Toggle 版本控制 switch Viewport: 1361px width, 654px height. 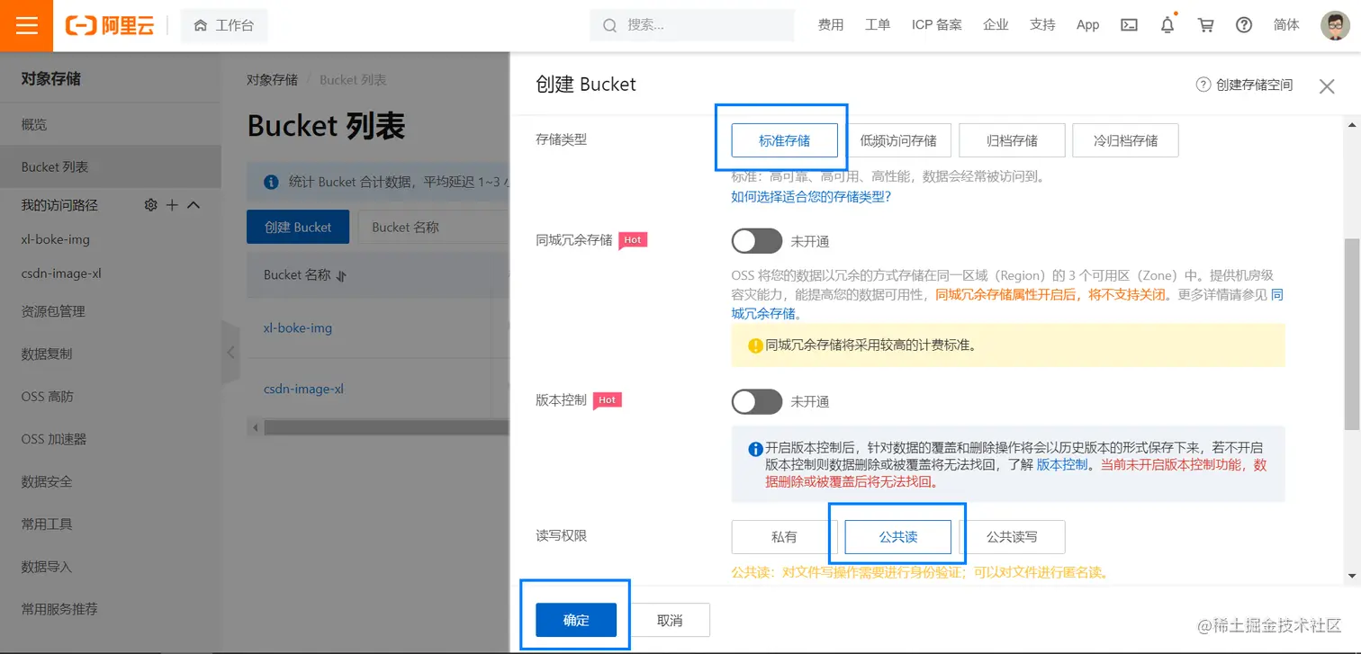tap(757, 401)
